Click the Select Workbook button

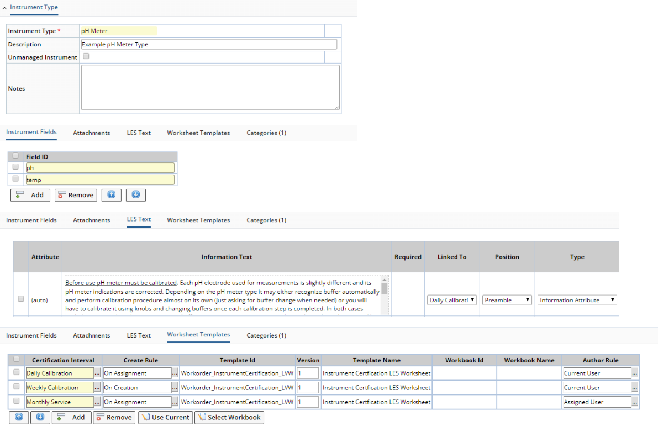[229, 417]
